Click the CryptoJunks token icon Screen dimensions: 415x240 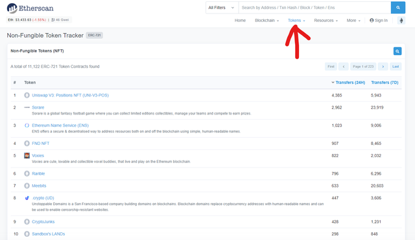click(x=27, y=222)
